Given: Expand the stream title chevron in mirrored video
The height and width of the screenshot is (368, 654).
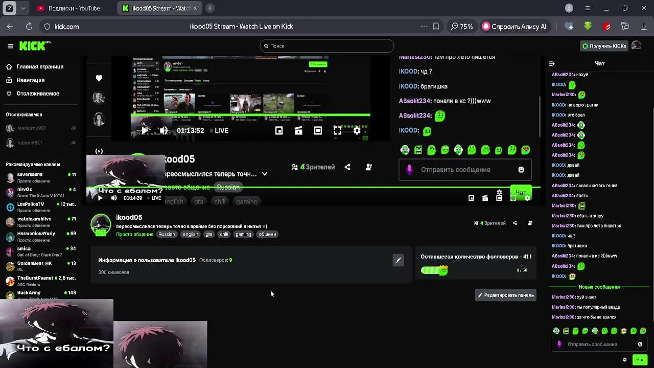Looking at the screenshot, I should pos(264,174).
